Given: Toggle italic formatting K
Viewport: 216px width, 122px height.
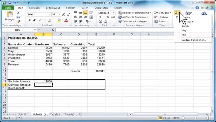Looking at the screenshot, I should coord(34,20).
